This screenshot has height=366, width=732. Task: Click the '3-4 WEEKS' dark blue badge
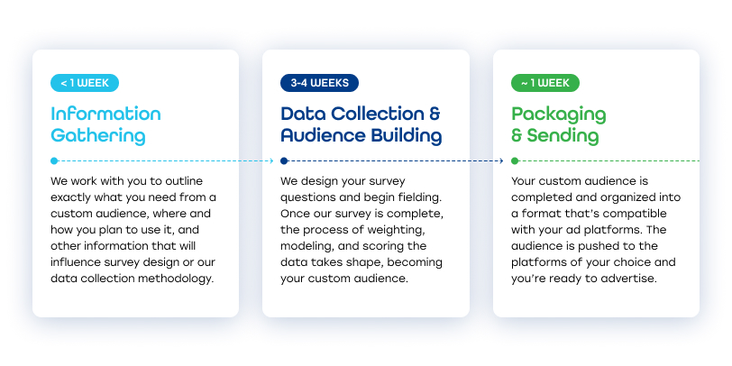point(319,83)
